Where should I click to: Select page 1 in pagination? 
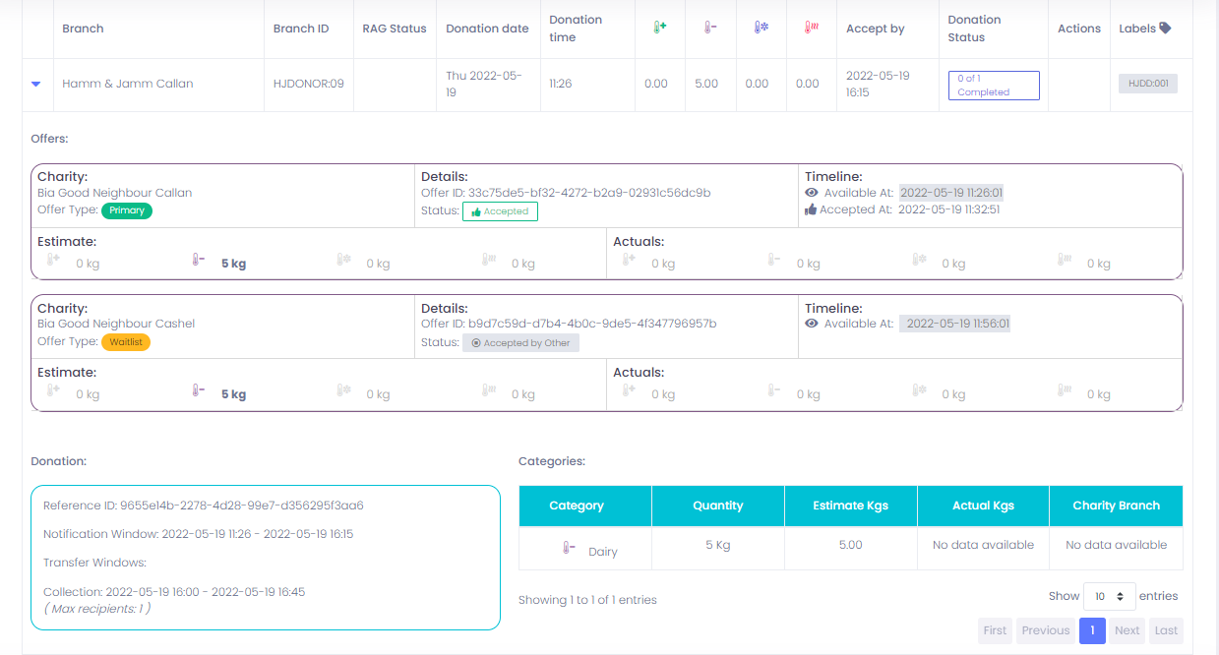click(x=1092, y=630)
